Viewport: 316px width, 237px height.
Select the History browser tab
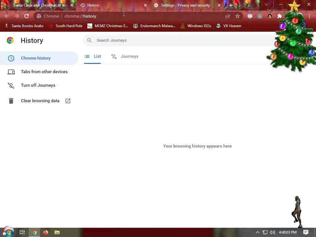[113, 5]
